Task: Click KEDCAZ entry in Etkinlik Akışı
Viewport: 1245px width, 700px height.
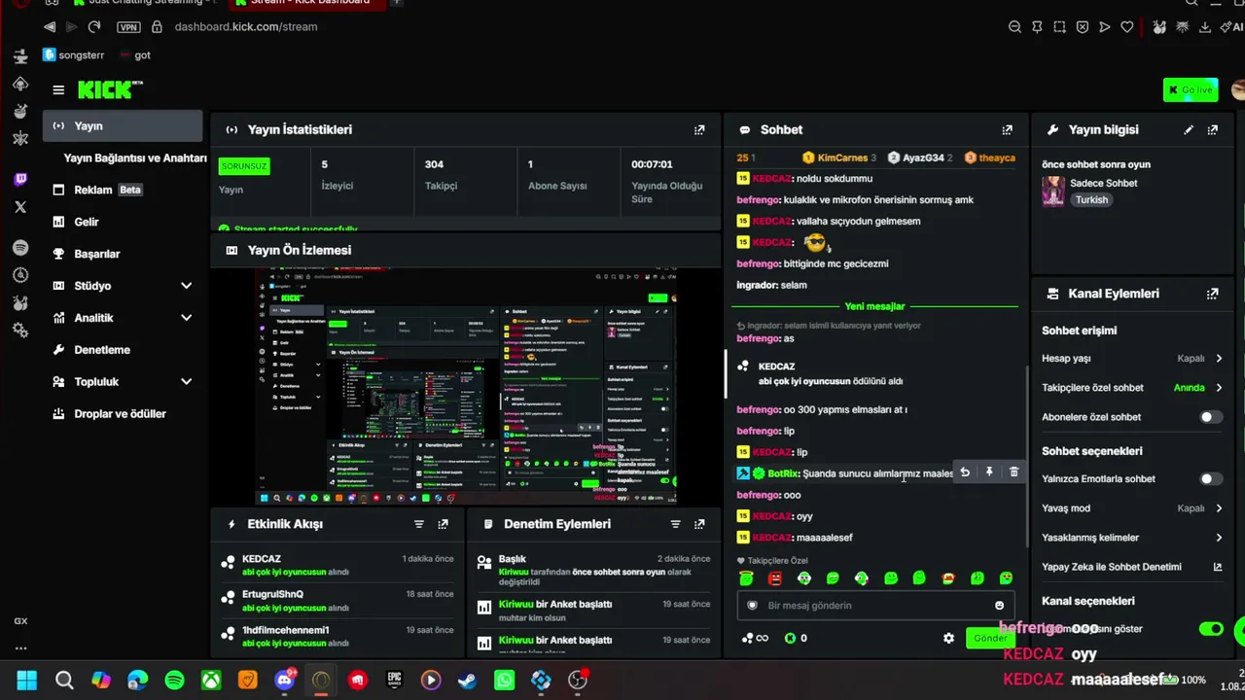Action: click(x=338, y=566)
